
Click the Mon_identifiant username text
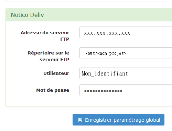pyautogui.click(x=105, y=73)
